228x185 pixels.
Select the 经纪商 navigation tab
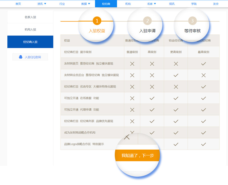(x=106, y=4)
